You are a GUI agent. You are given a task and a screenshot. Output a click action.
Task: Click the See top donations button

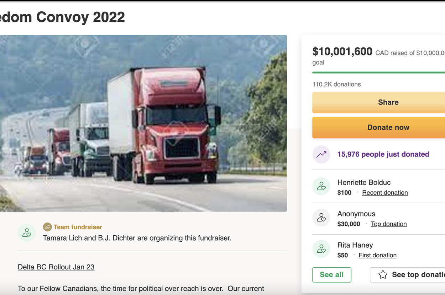click(x=408, y=275)
